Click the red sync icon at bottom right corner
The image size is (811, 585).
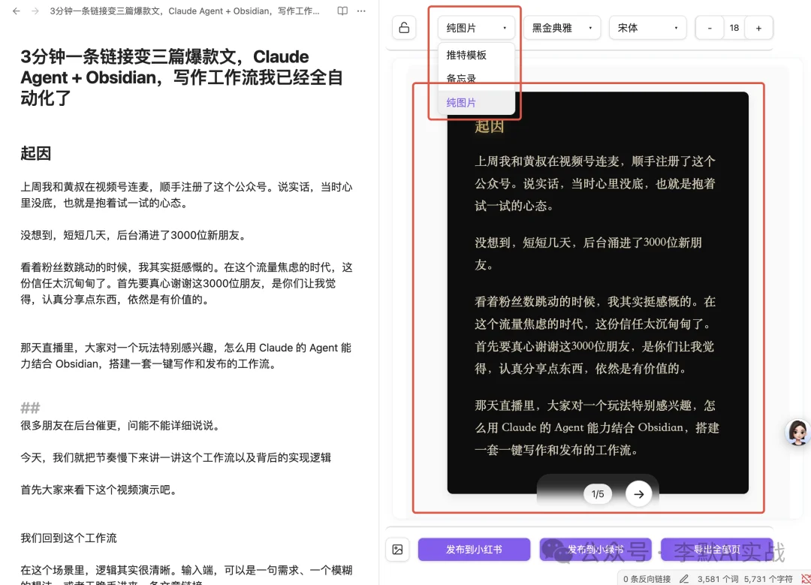[x=805, y=577]
